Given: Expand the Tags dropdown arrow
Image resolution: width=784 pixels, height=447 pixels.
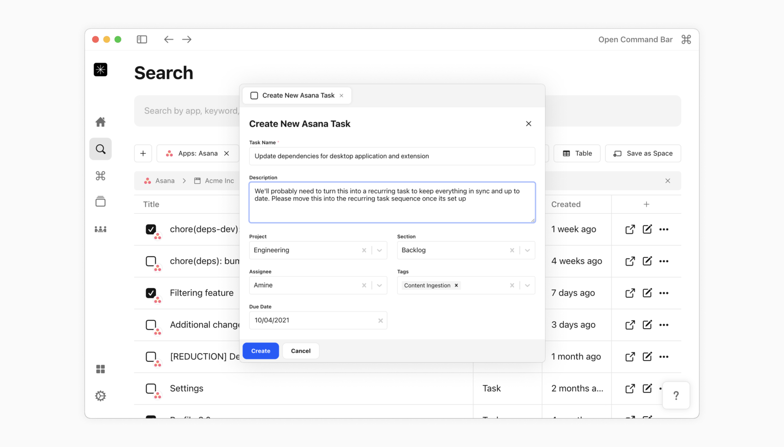Looking at the screenshot, I should 527,285.
